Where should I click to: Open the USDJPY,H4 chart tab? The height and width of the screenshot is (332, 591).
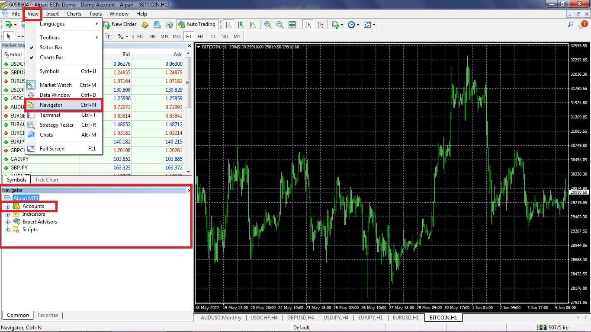[x=336, y=317]
